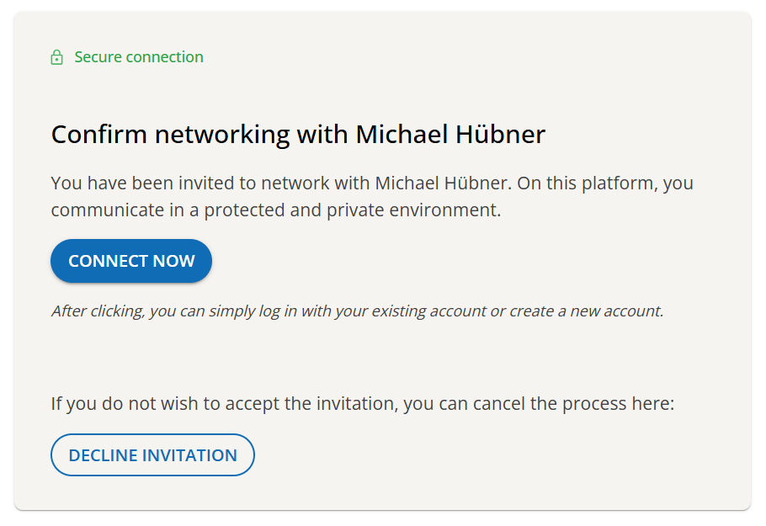Decline the invitation from Michael Hübner

pos(152,454)
